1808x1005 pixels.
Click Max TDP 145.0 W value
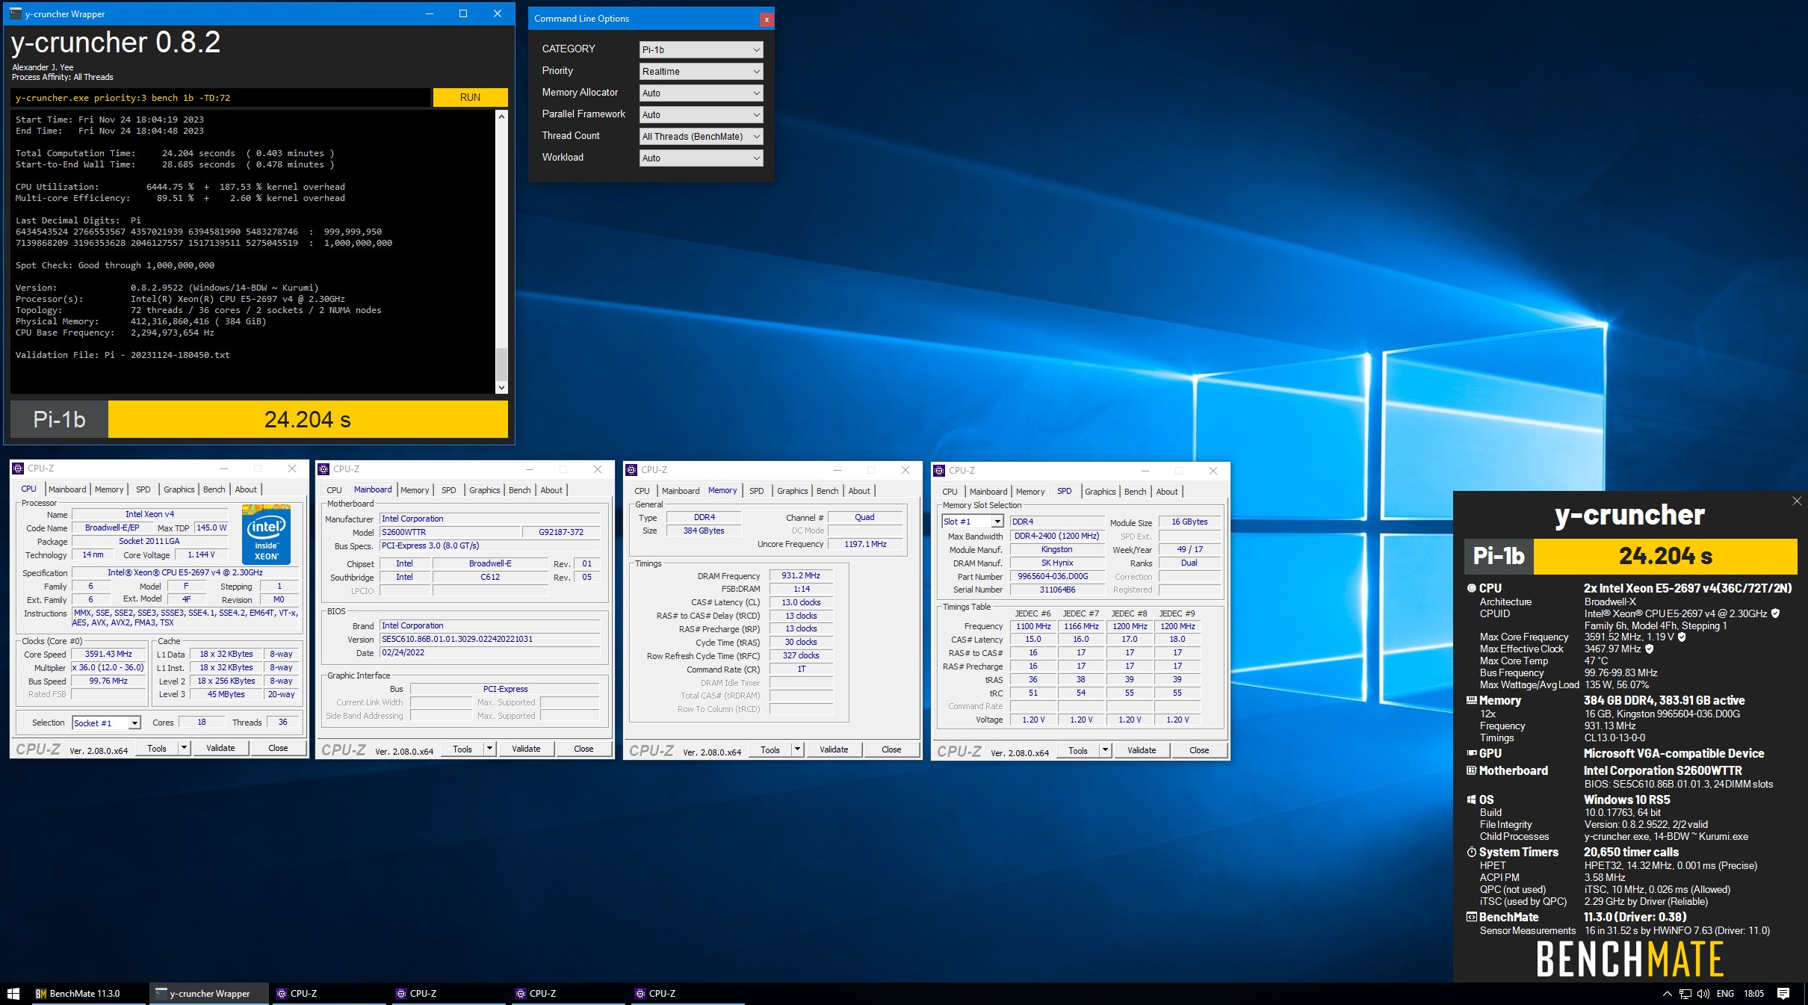tap(211, 528)
